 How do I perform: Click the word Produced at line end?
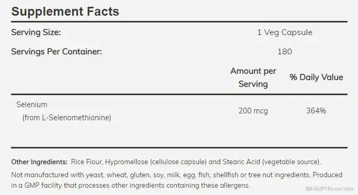point(328,175)
